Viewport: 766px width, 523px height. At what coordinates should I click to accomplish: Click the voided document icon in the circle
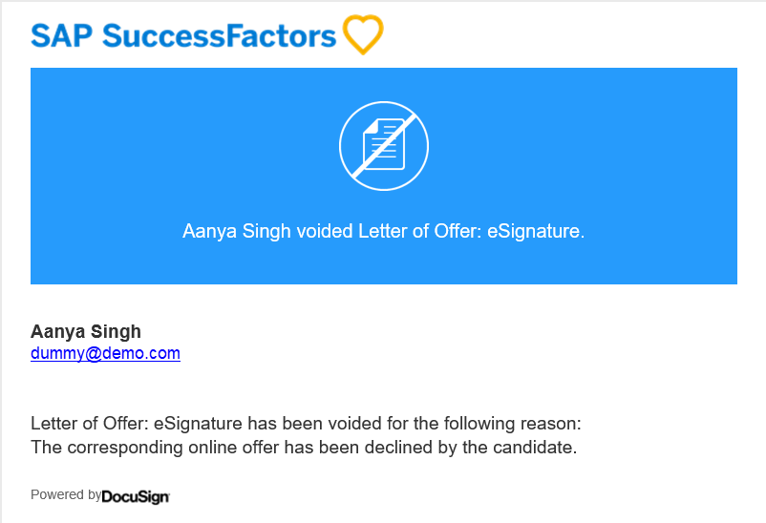point(384,146)
